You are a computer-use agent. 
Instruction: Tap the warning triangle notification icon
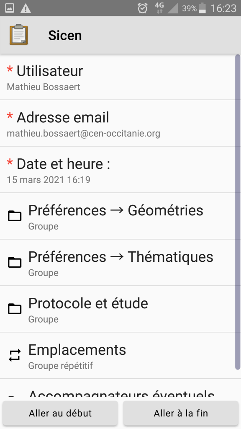(26, 8)
